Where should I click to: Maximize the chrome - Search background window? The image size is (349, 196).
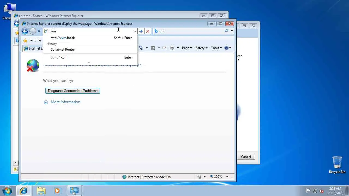tap(213, 16)
